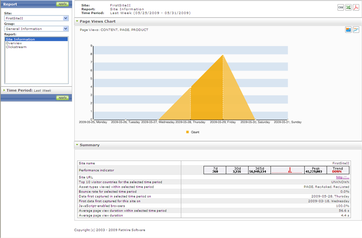This screenshot has height=238, width=362.
Task: Click the 2009-05-28, Thursday axis label
Action: click(190, 122)
